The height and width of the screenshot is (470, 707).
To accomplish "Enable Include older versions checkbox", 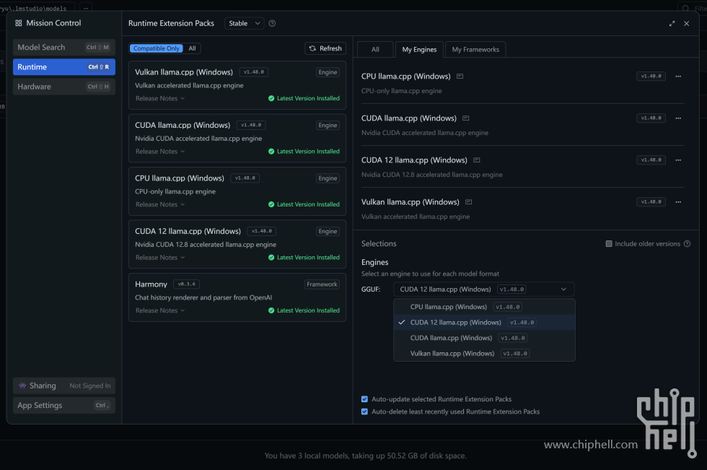I will point(609,243).
